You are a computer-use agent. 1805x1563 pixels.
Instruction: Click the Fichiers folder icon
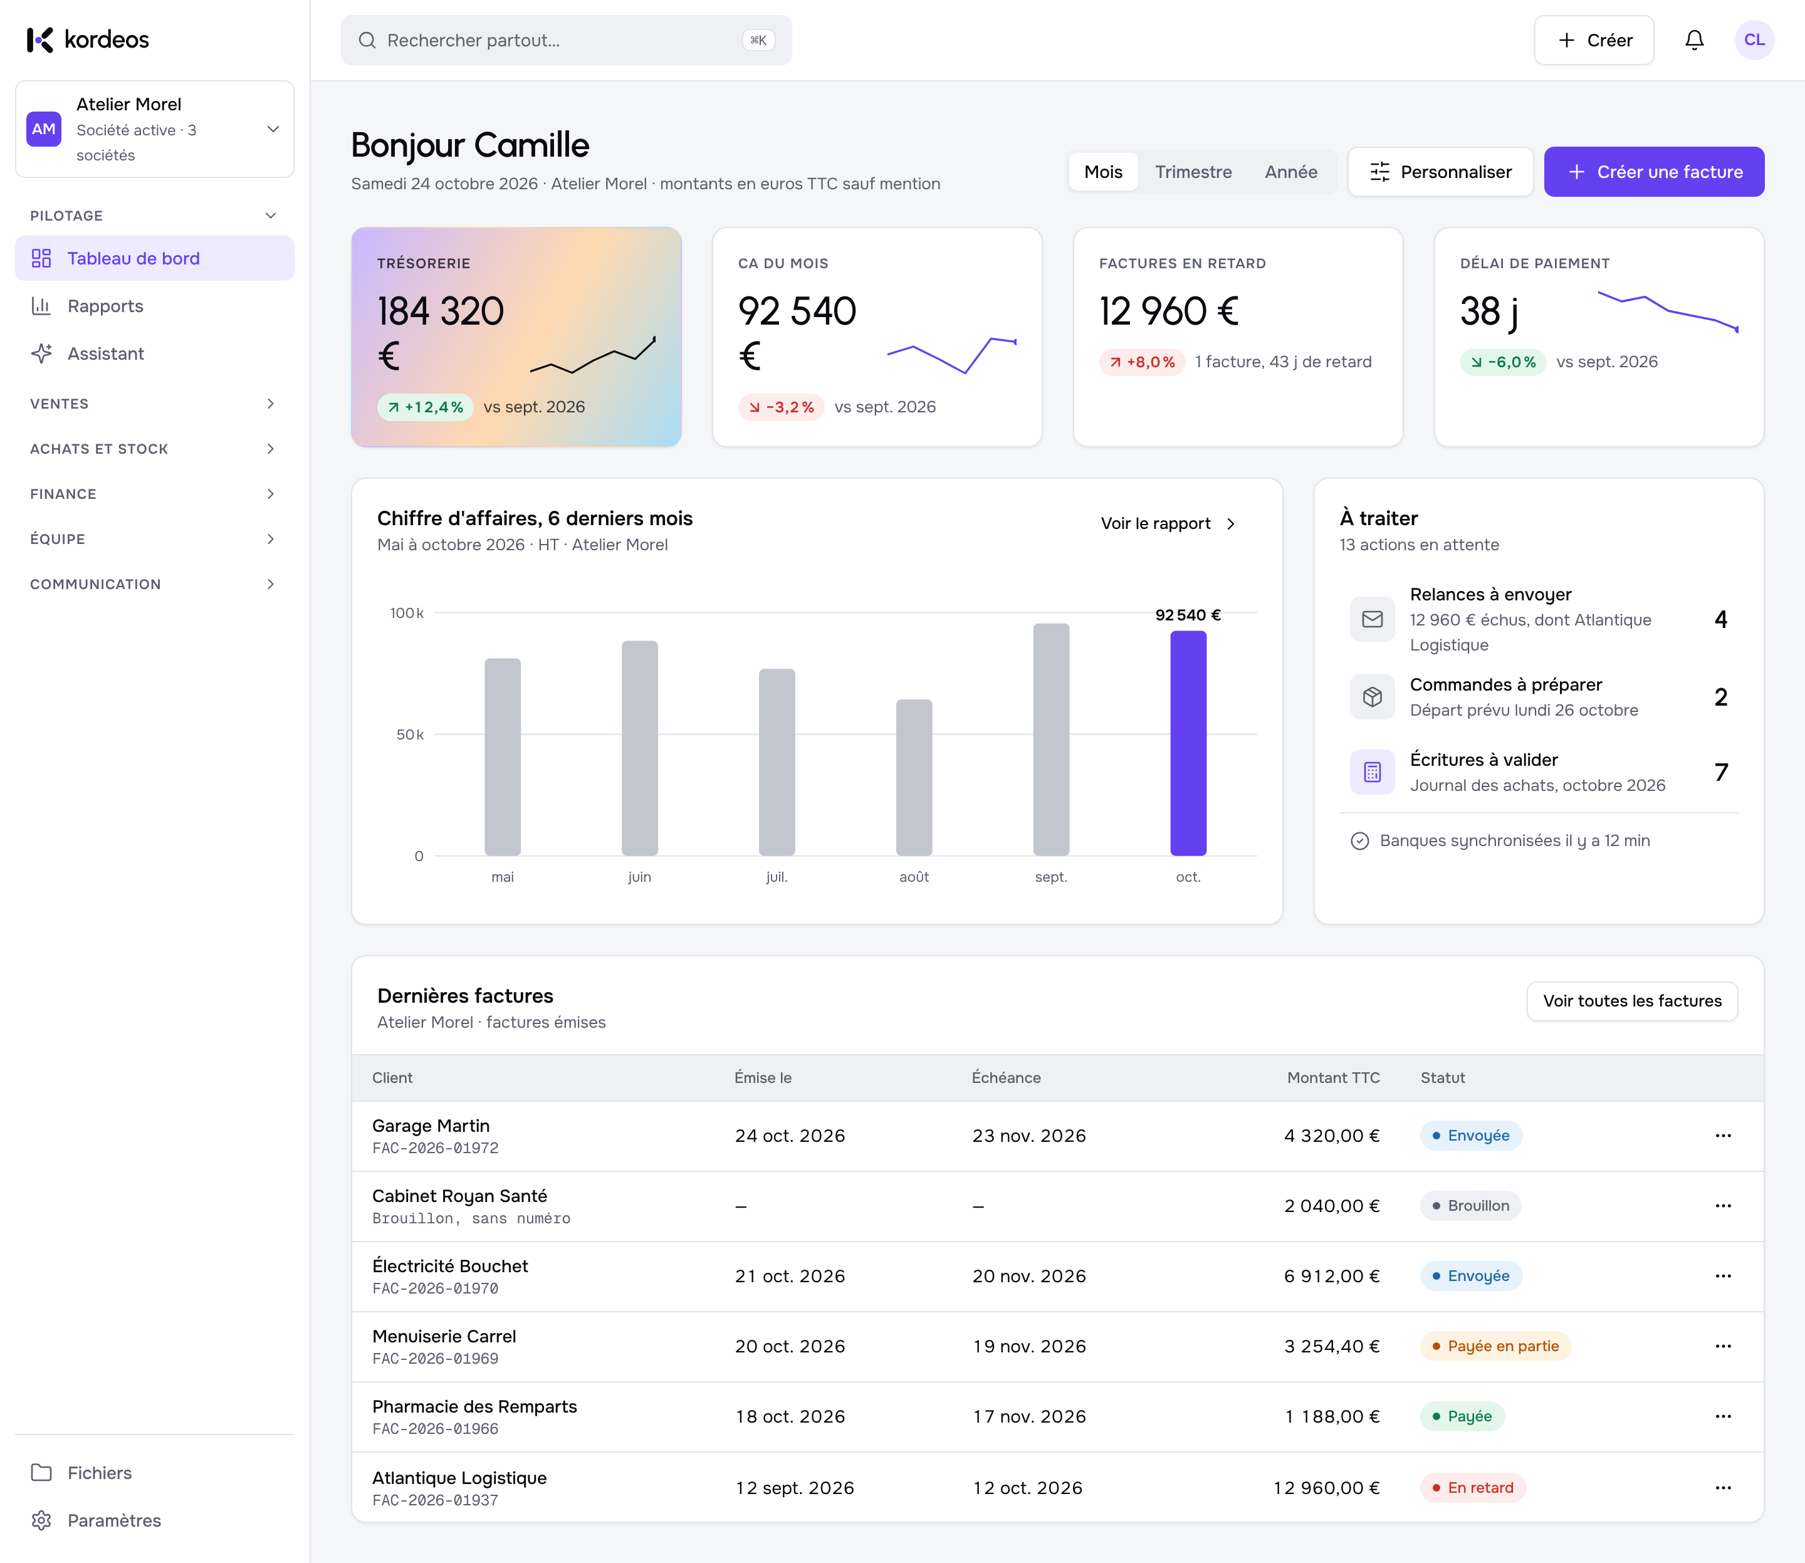pos(41,1472)
